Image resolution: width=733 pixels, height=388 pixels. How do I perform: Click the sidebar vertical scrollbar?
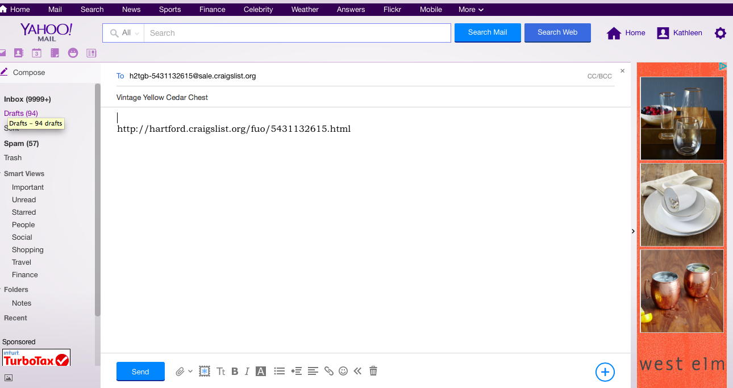pos(98,199)
